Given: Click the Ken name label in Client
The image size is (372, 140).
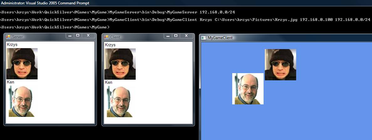Looking at the screenshot, I should (x=108, y=82).
